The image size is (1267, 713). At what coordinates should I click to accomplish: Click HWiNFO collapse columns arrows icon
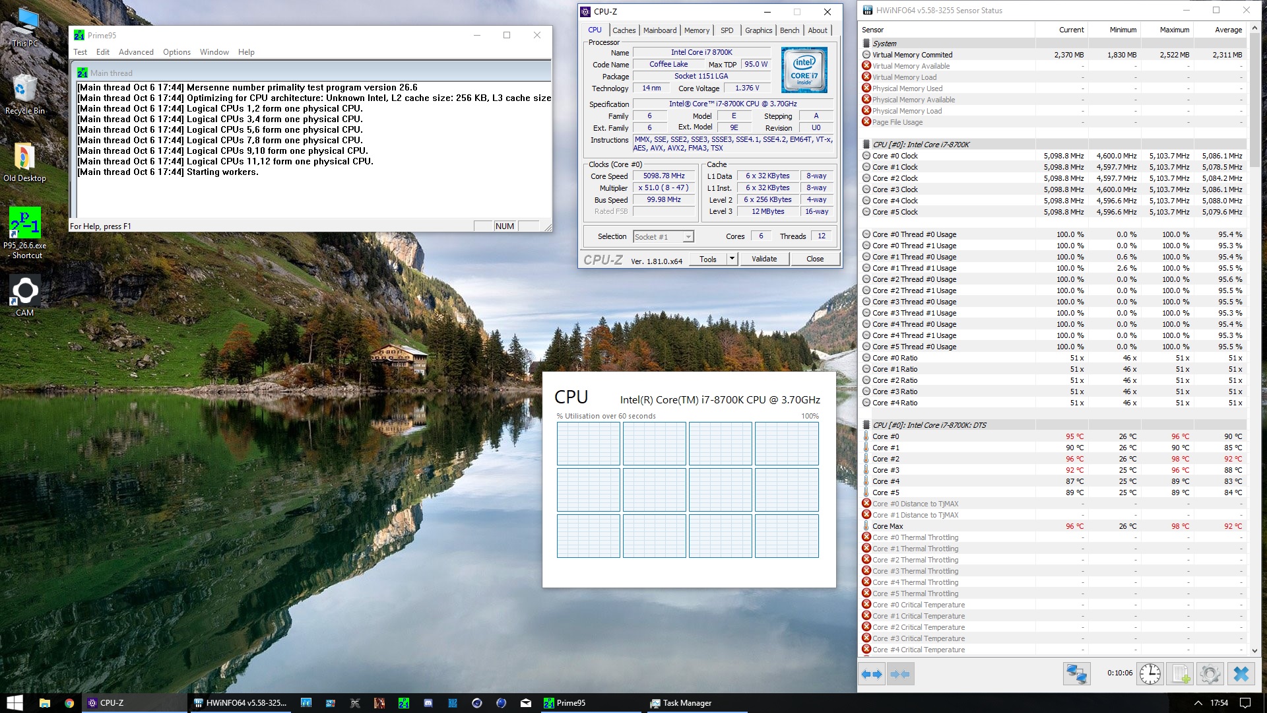[x=899, y=674]
